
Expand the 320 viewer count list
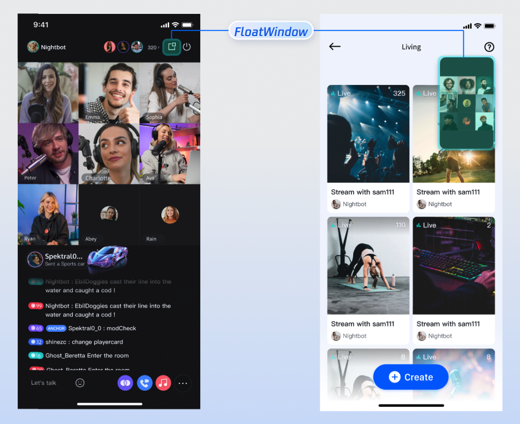[153, 48]
